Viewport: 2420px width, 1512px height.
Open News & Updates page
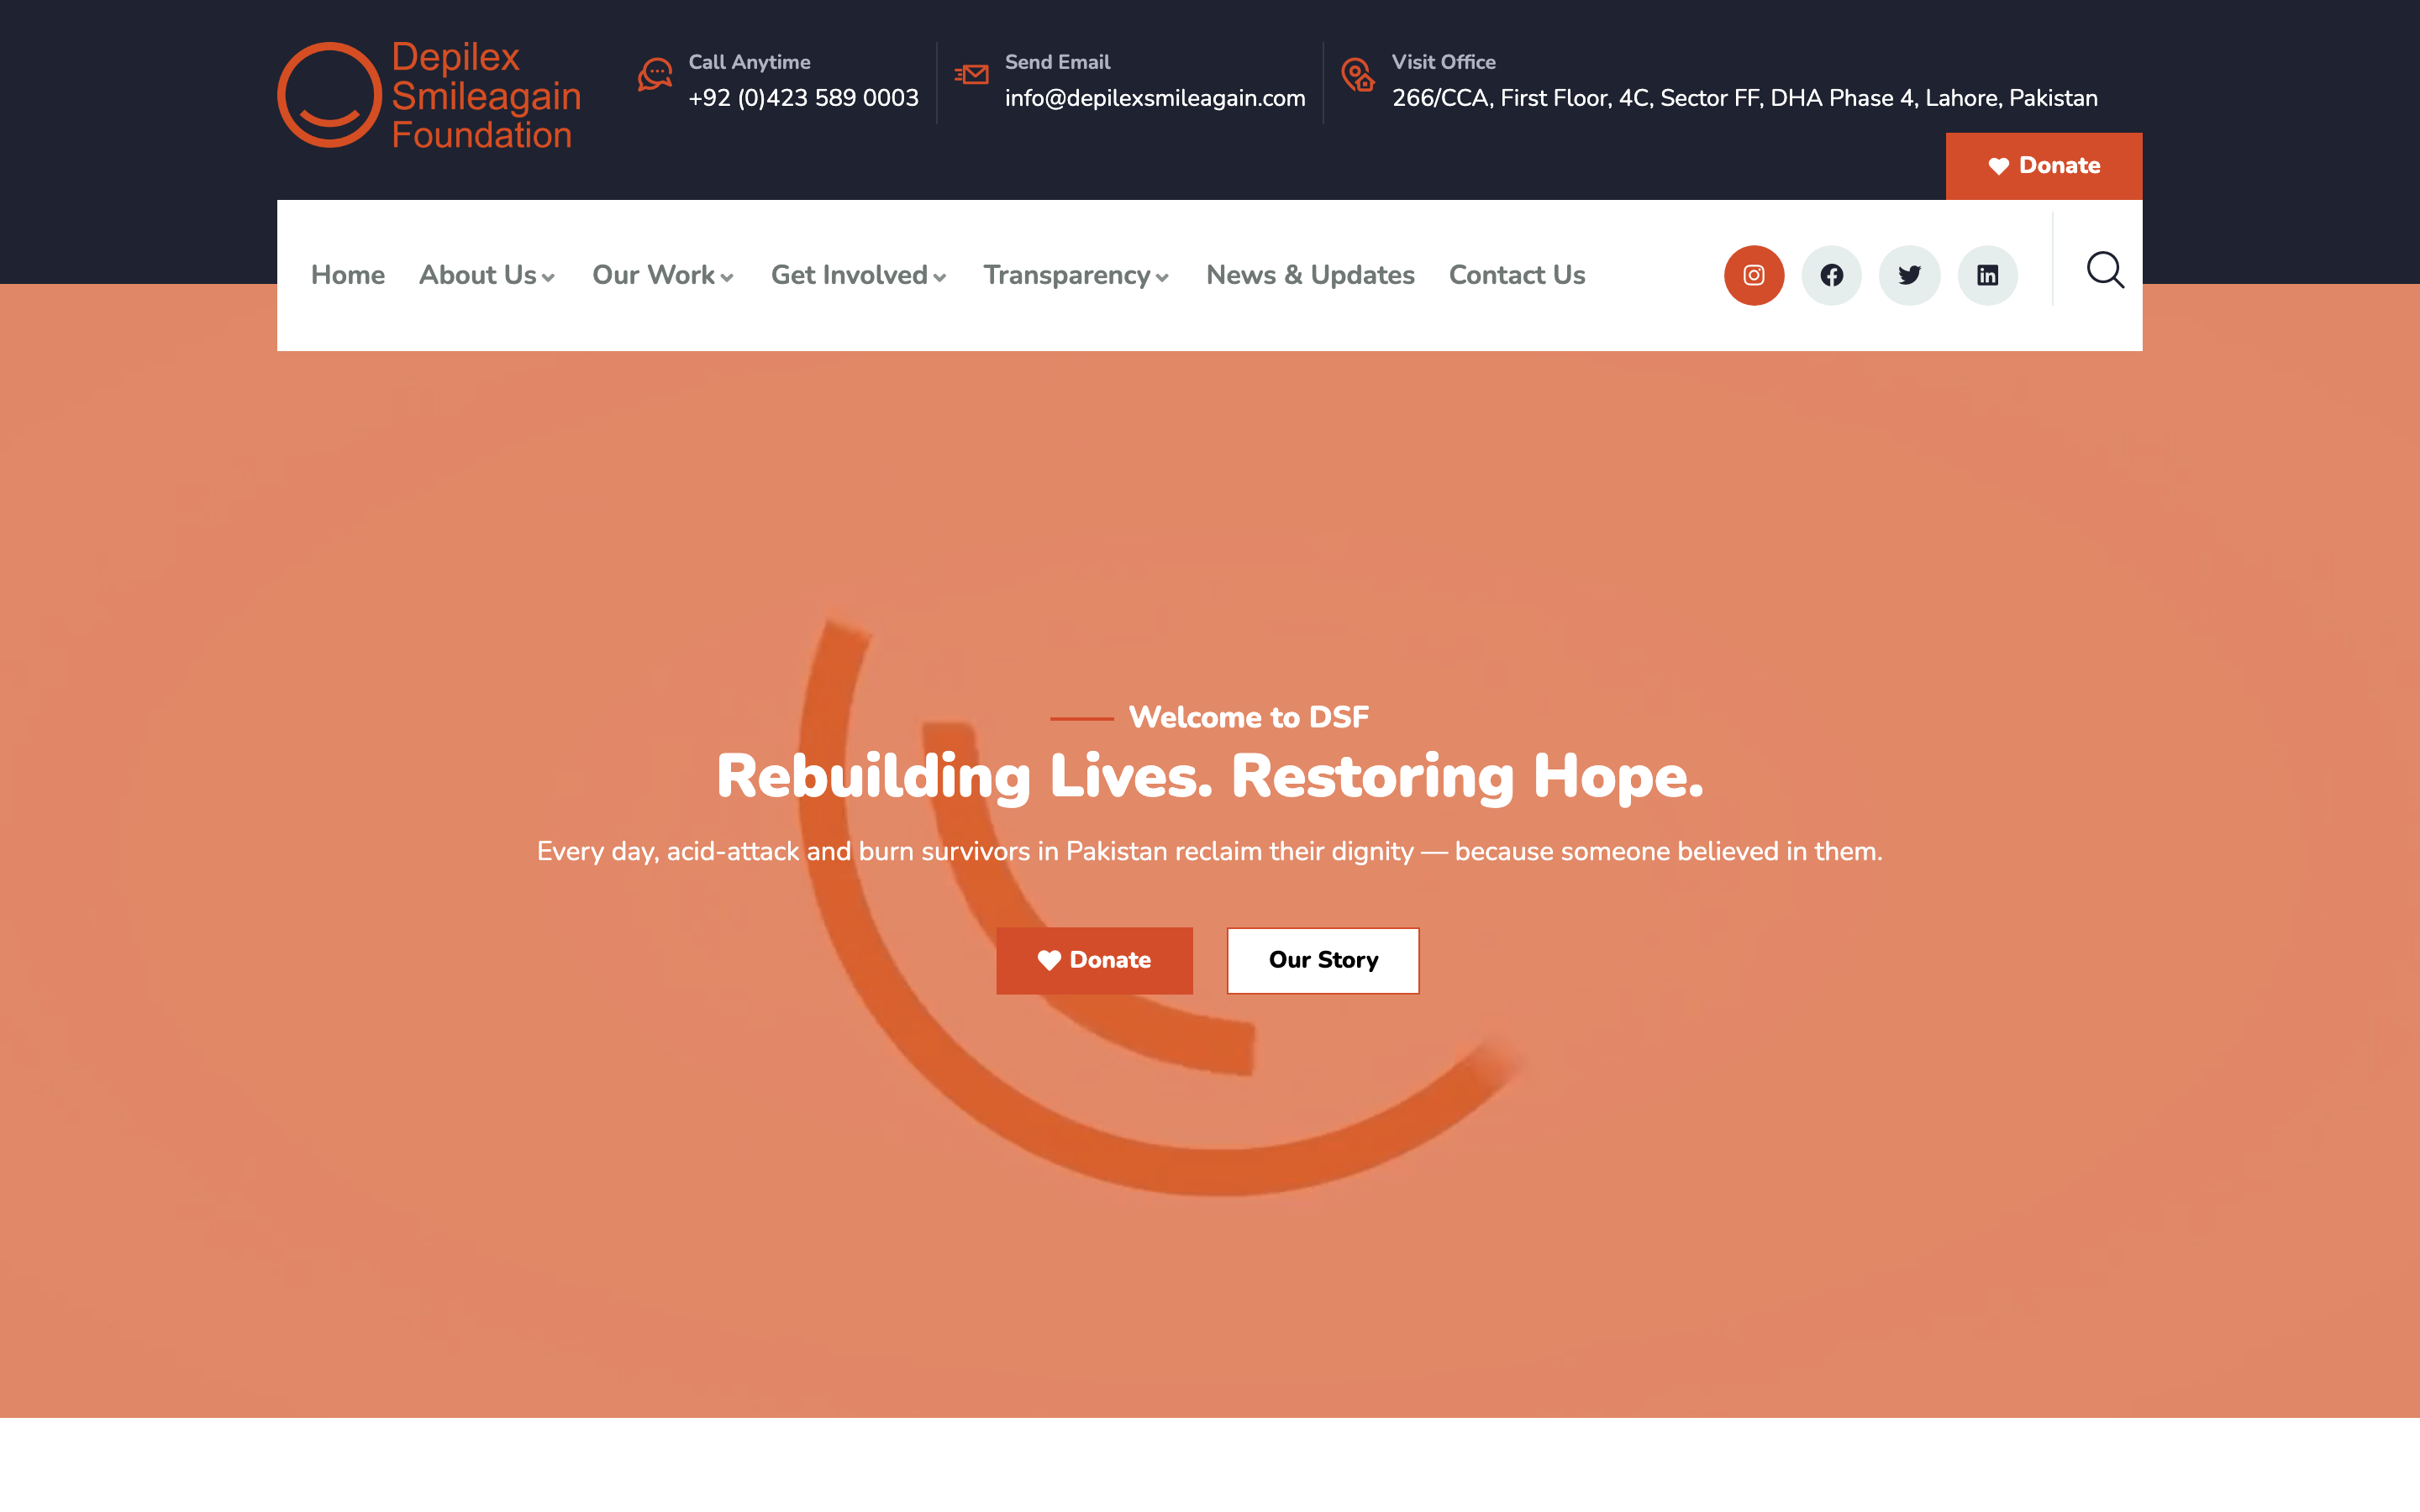(x=1310, y=275)
